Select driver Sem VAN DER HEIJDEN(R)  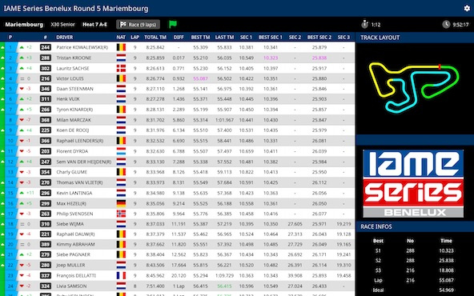point(84,162)
